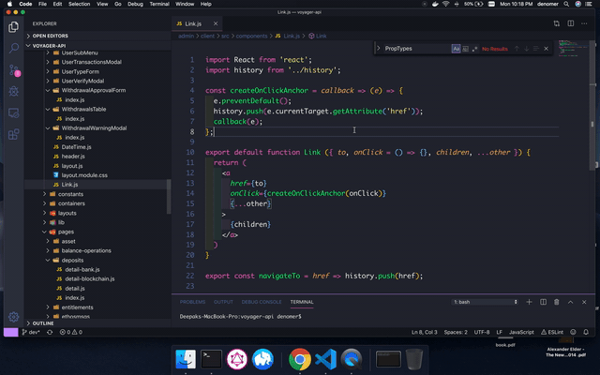600x375 pixels.
Task: Open the Manage gear icon
Action: pyautogui.click(x=13, y=317)
